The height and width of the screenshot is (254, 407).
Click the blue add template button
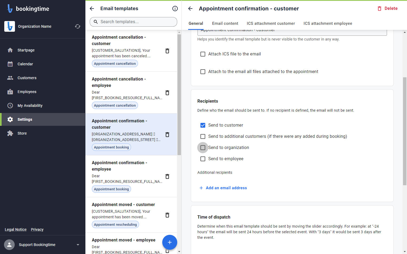(170, 242)
